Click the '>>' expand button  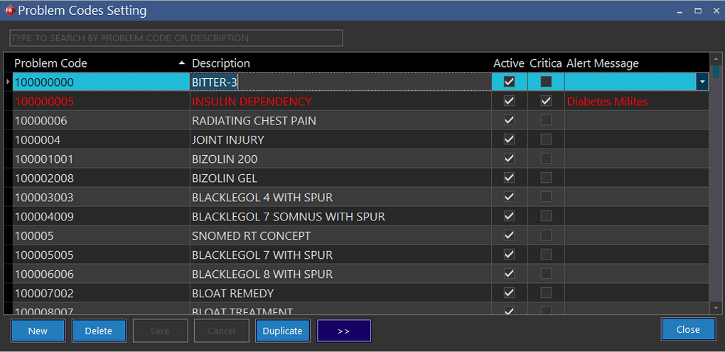[344, 331]
